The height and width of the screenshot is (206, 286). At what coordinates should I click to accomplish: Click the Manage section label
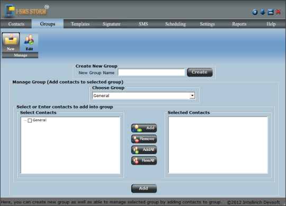[20, 55]
